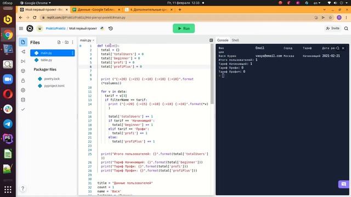Launch Telegram from the dock
Viewport: 351px width, 197px height.
click(x=8, y=124)
